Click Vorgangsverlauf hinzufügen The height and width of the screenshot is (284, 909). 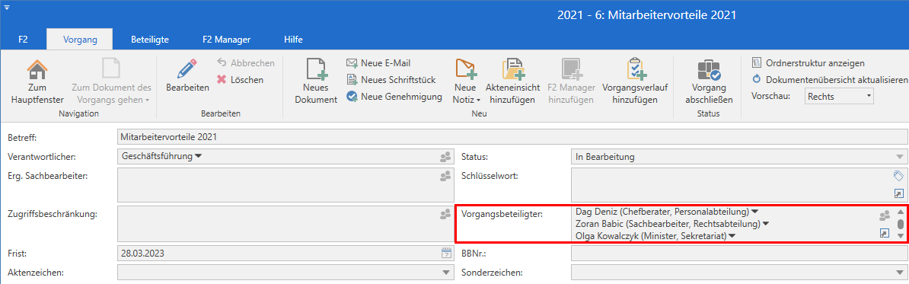[x=636, y=81]
